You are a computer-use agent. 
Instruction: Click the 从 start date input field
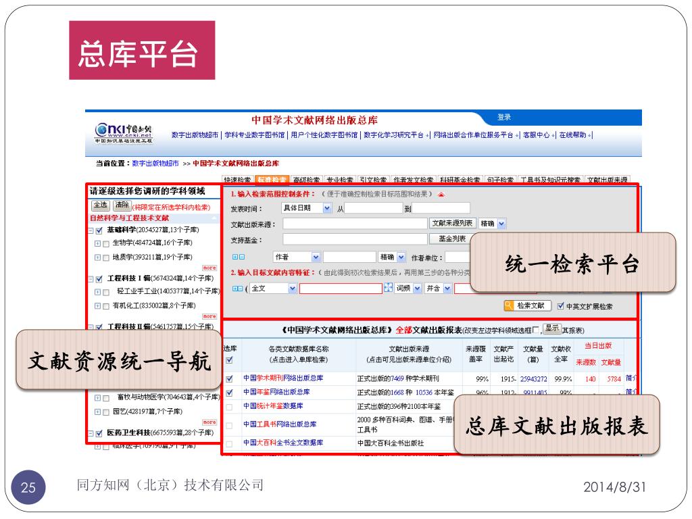(x=373, y=208)
